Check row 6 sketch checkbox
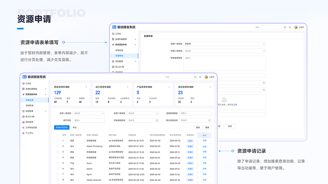Image resolution: width=328 pixels, height=184 pixels. pyautogui.click(x=58, y=169)
